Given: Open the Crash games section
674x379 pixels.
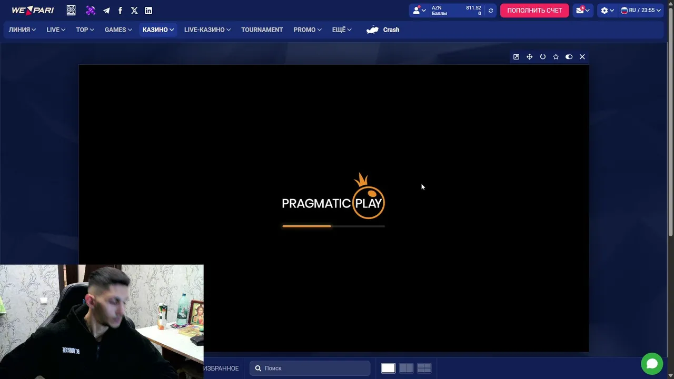Looking at the screenshot, I should [383, 30].
